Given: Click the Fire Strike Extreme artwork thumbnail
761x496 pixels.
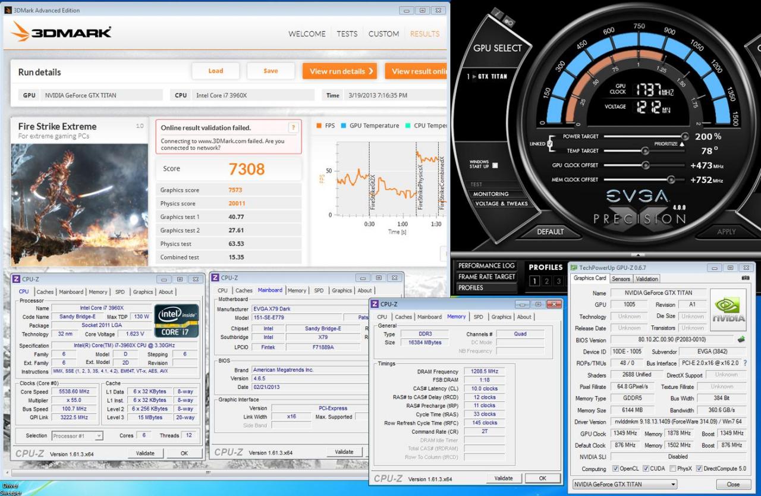Looking at the screenshot, I should tap(79, 204).
